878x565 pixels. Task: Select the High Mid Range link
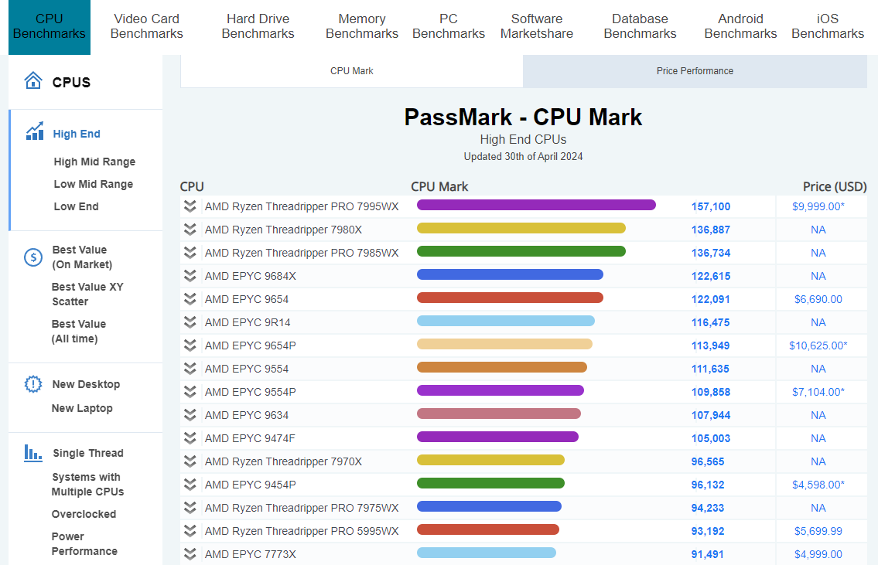tap(93, 162)
